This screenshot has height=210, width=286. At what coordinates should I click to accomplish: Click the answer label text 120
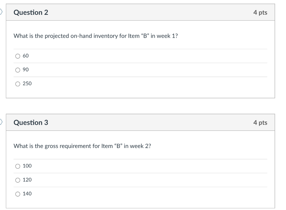coord(27,180)
